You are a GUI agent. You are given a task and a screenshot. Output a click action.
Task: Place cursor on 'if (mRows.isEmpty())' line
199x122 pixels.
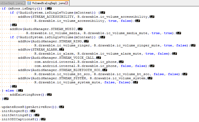tap(24, 9)
